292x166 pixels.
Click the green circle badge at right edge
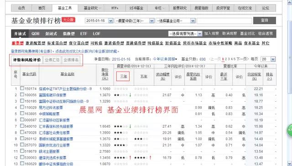[x=290, y=130]
